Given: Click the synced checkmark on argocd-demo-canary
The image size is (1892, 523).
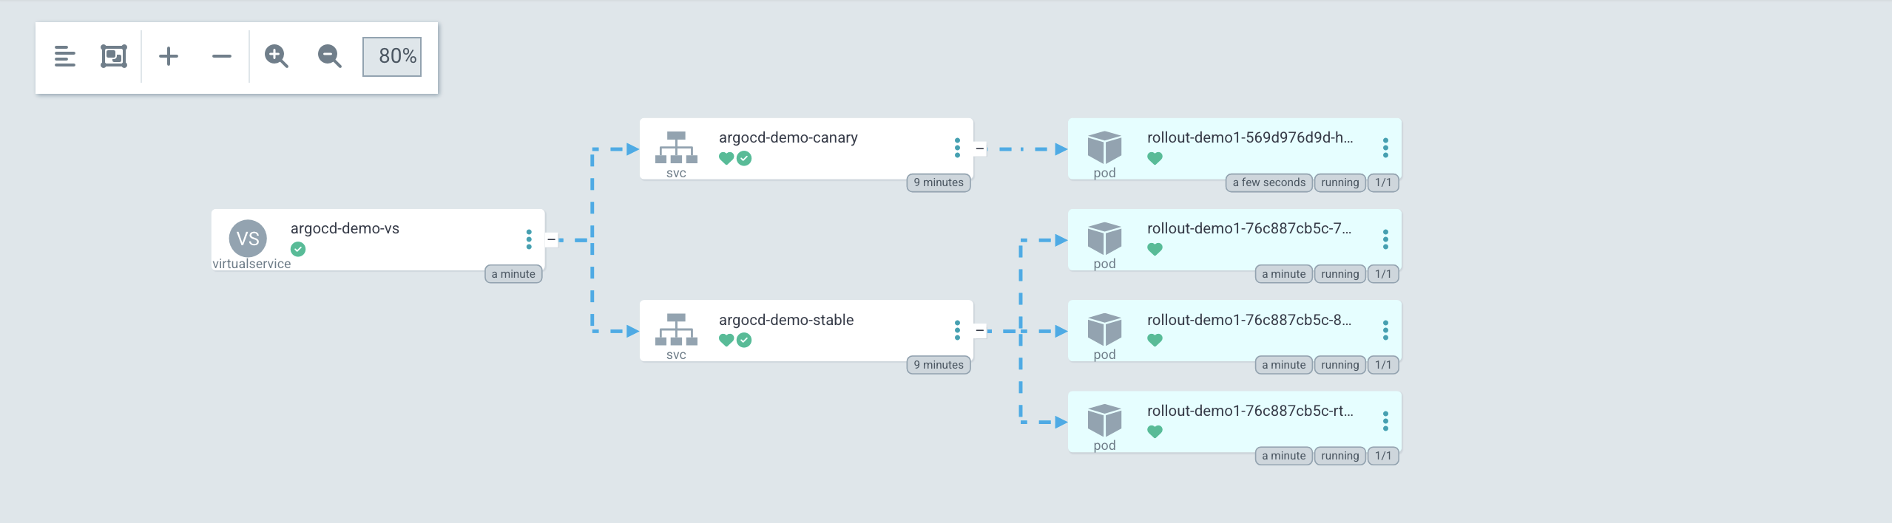Looking at the screenshot, I should [744, 158].
